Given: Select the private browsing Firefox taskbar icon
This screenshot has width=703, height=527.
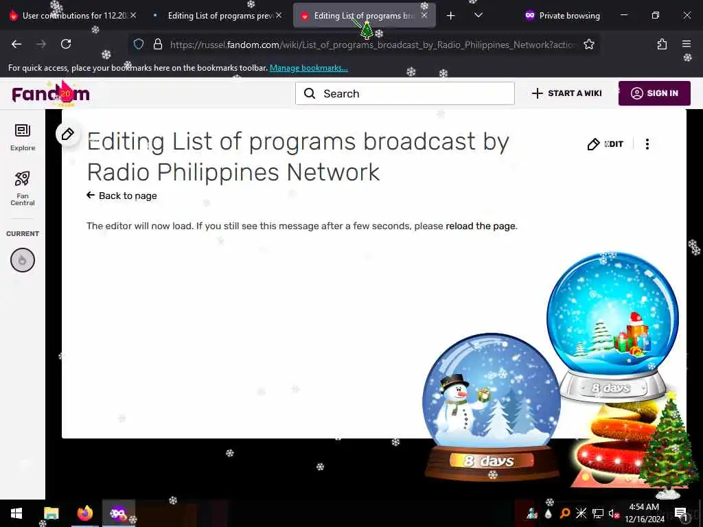Looking at the screenshot, I should [118, 513].
